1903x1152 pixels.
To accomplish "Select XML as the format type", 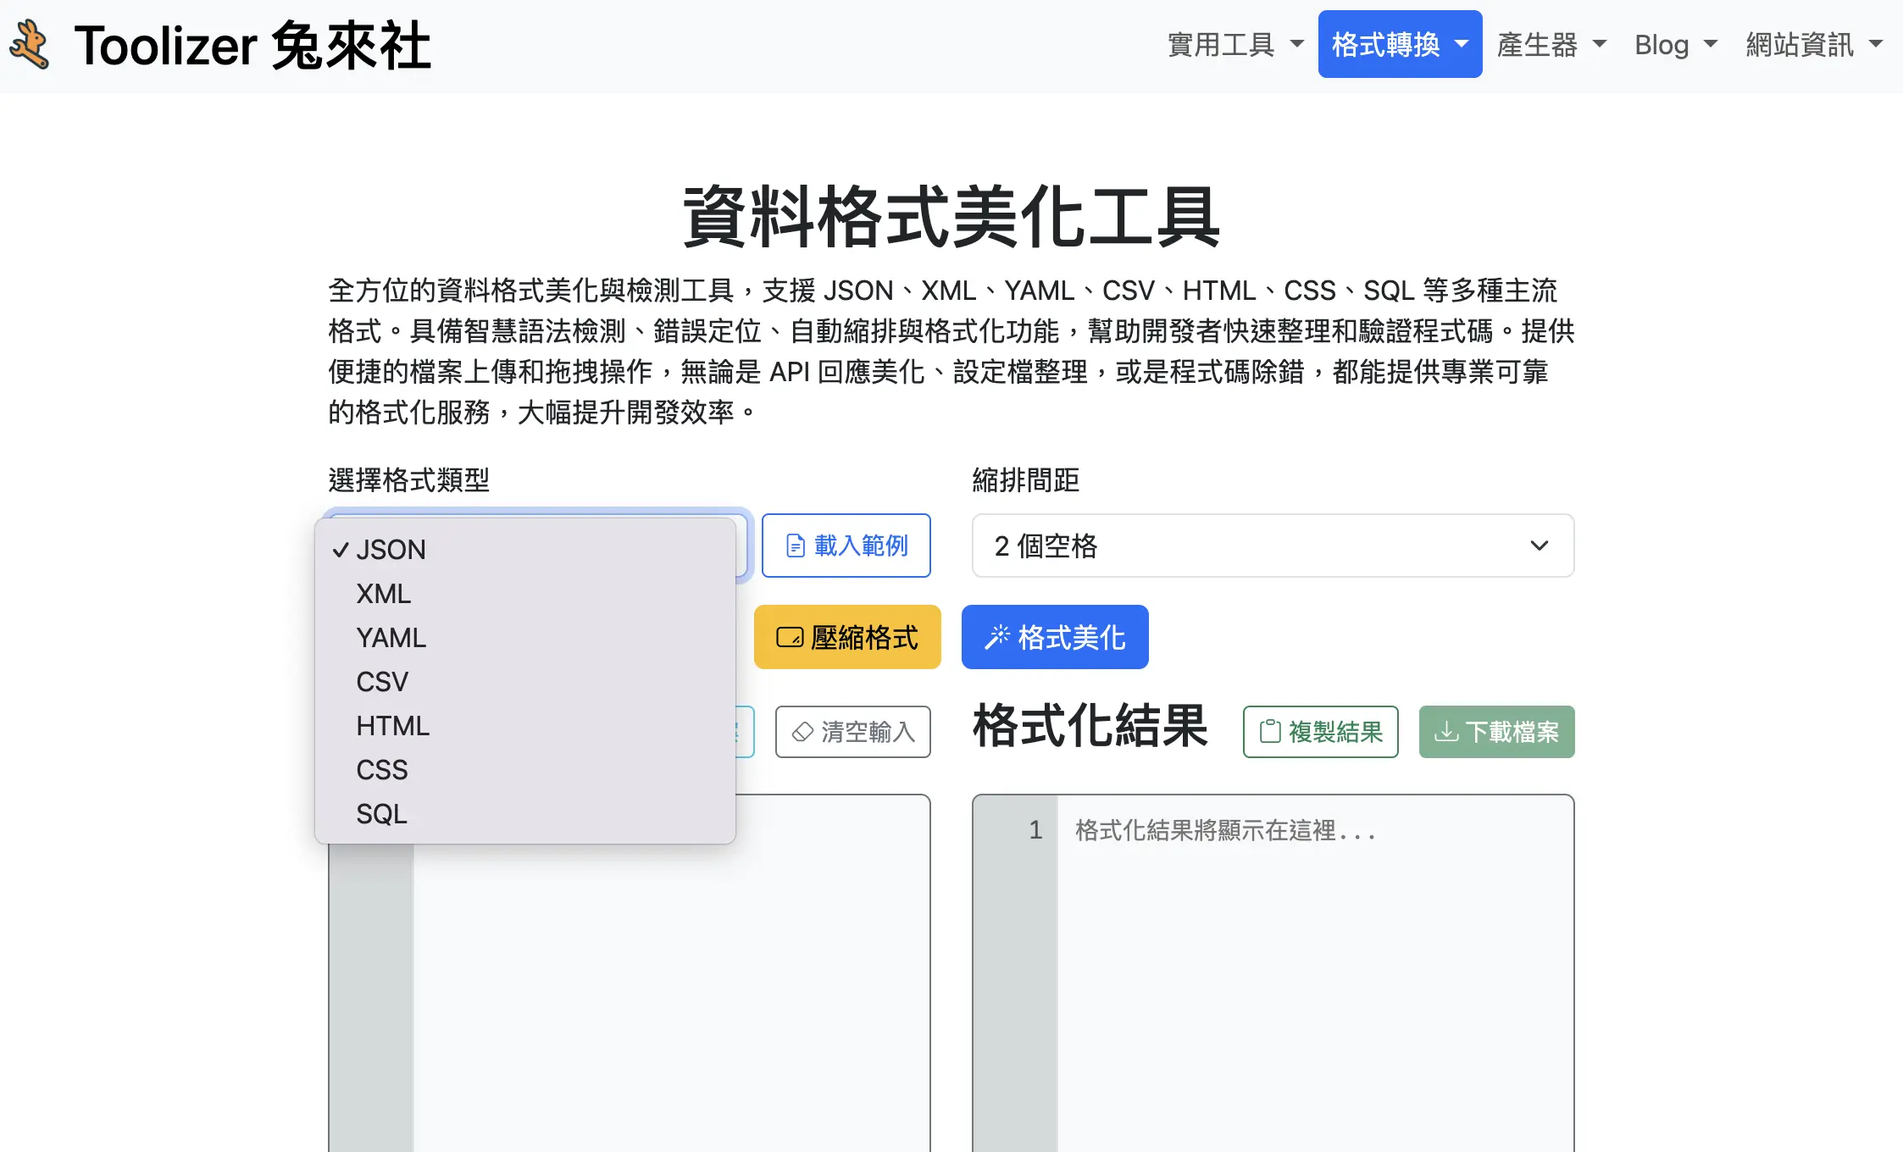I will [383, 593].
